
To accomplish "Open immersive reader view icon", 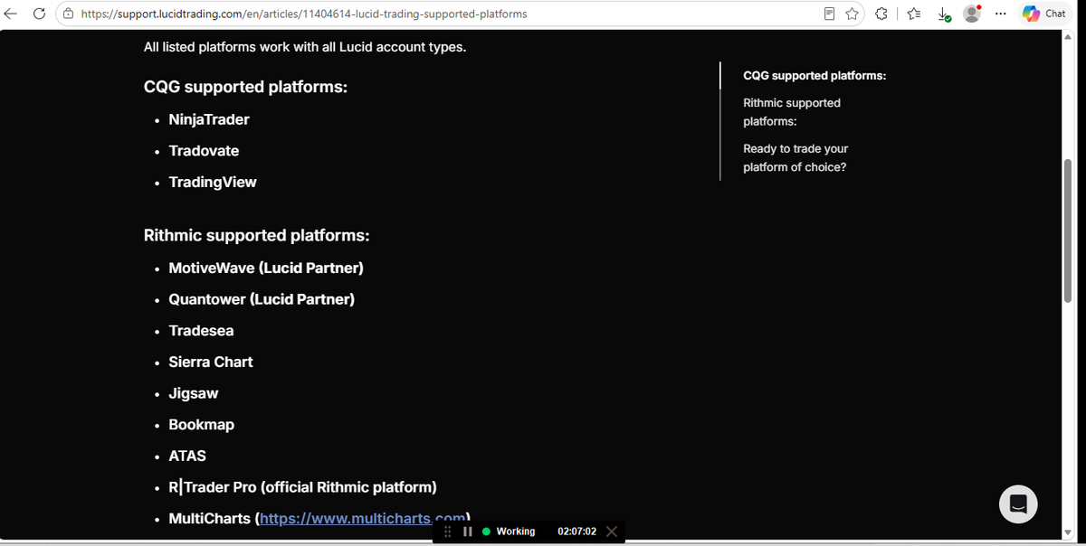I will click(829, 14).
